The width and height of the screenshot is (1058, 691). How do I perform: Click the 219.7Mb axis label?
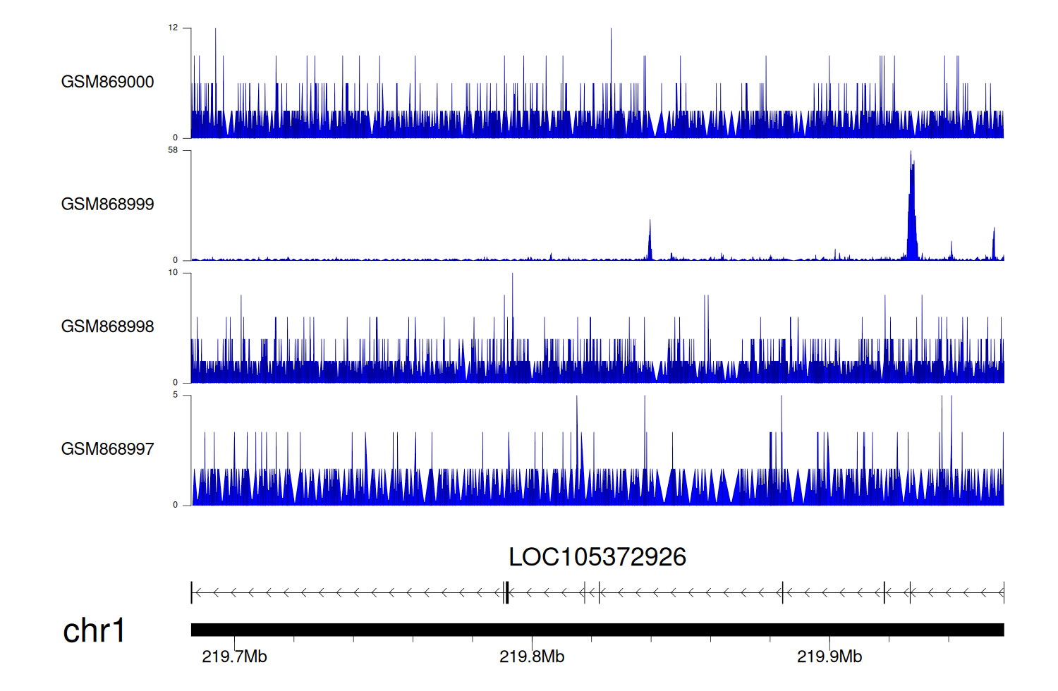coord(234,656)
